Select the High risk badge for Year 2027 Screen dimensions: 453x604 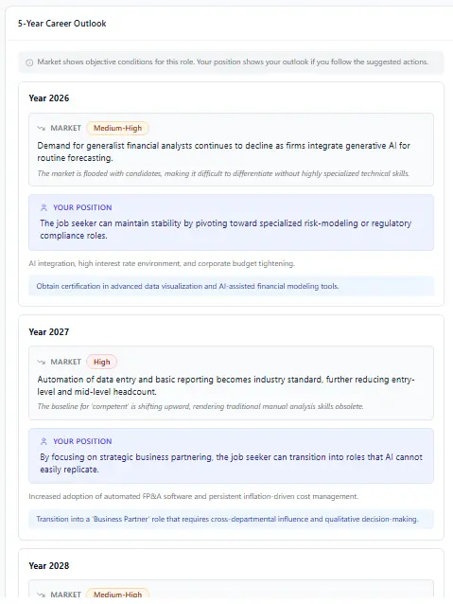point(101,362)
